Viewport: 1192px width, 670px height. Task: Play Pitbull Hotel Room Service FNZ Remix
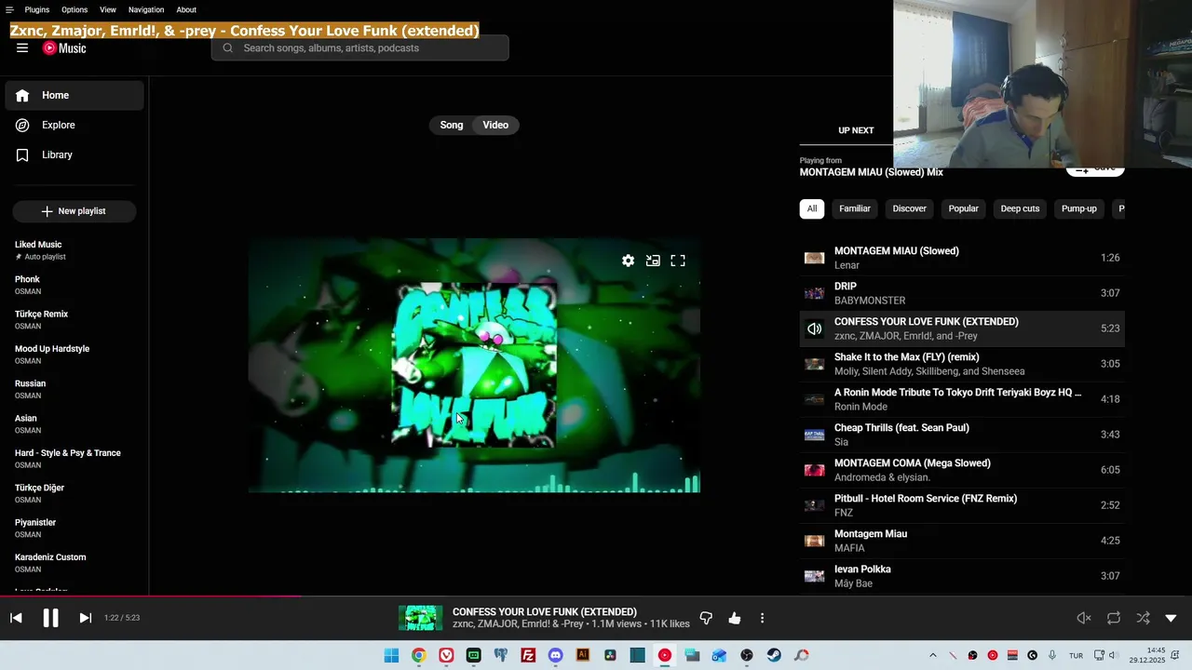coord(962,505)
